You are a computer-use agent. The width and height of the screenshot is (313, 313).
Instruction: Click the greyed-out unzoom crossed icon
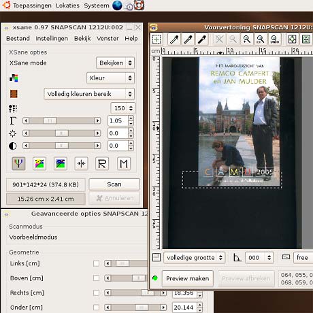tap(219, 39)
